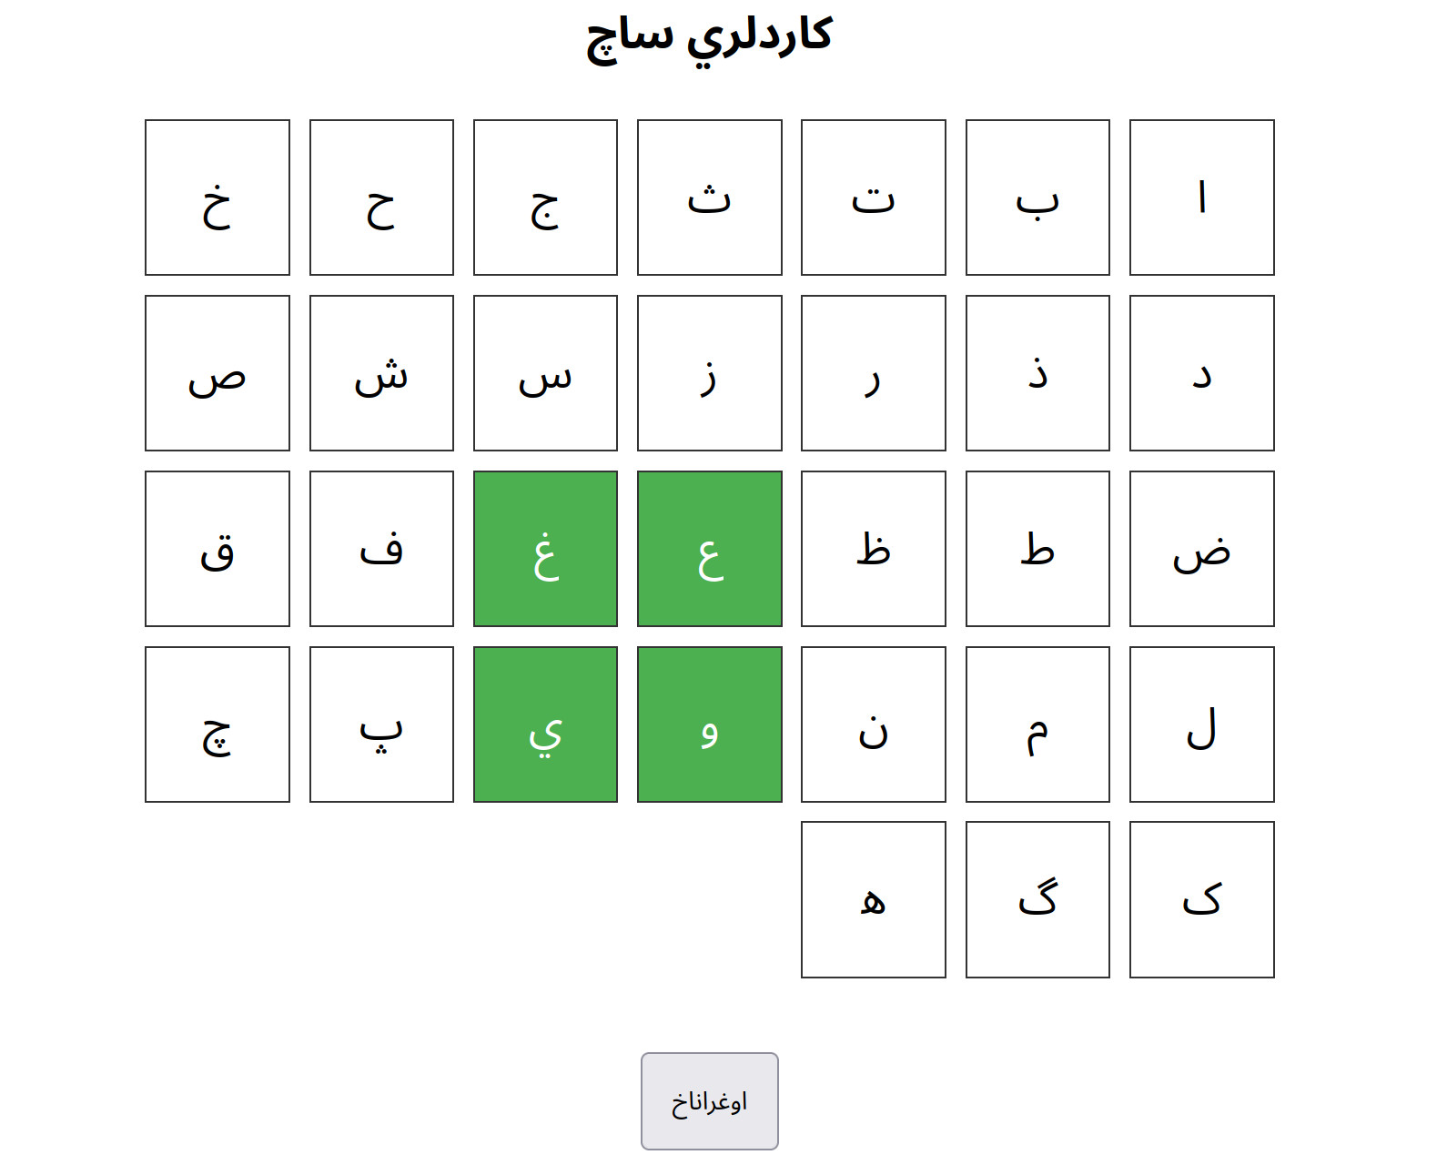Click the اوغراناخ button
This screenshot has width=1447, height=1165.
(709, 1101)
